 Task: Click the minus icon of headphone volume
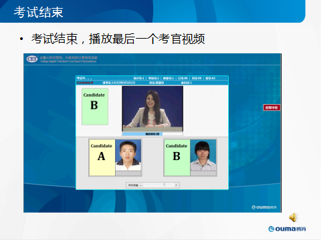tap(141, 185)
